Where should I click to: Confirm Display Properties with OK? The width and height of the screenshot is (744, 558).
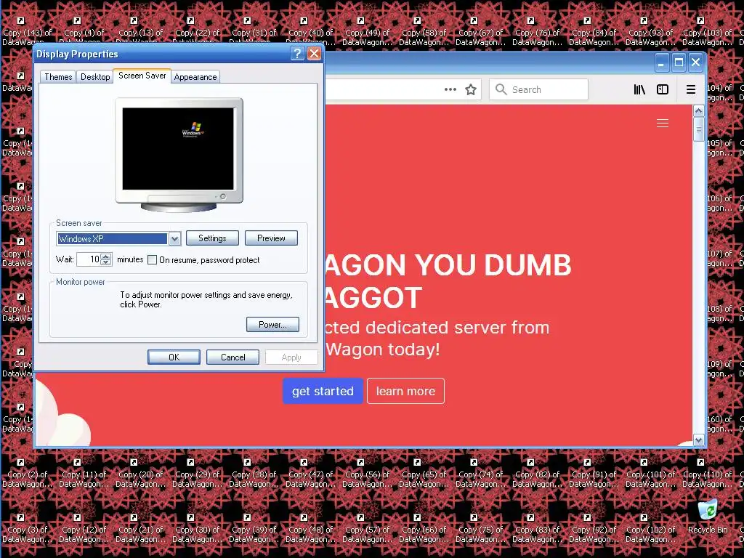click(x=174, y=357)
